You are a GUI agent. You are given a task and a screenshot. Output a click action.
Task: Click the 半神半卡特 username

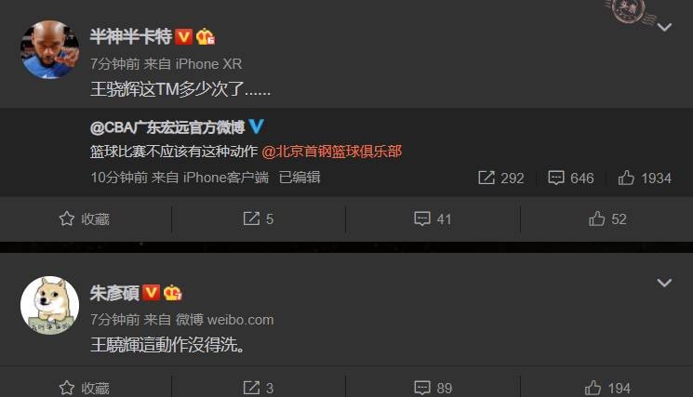pyautogui.click(x=131, y=36)
